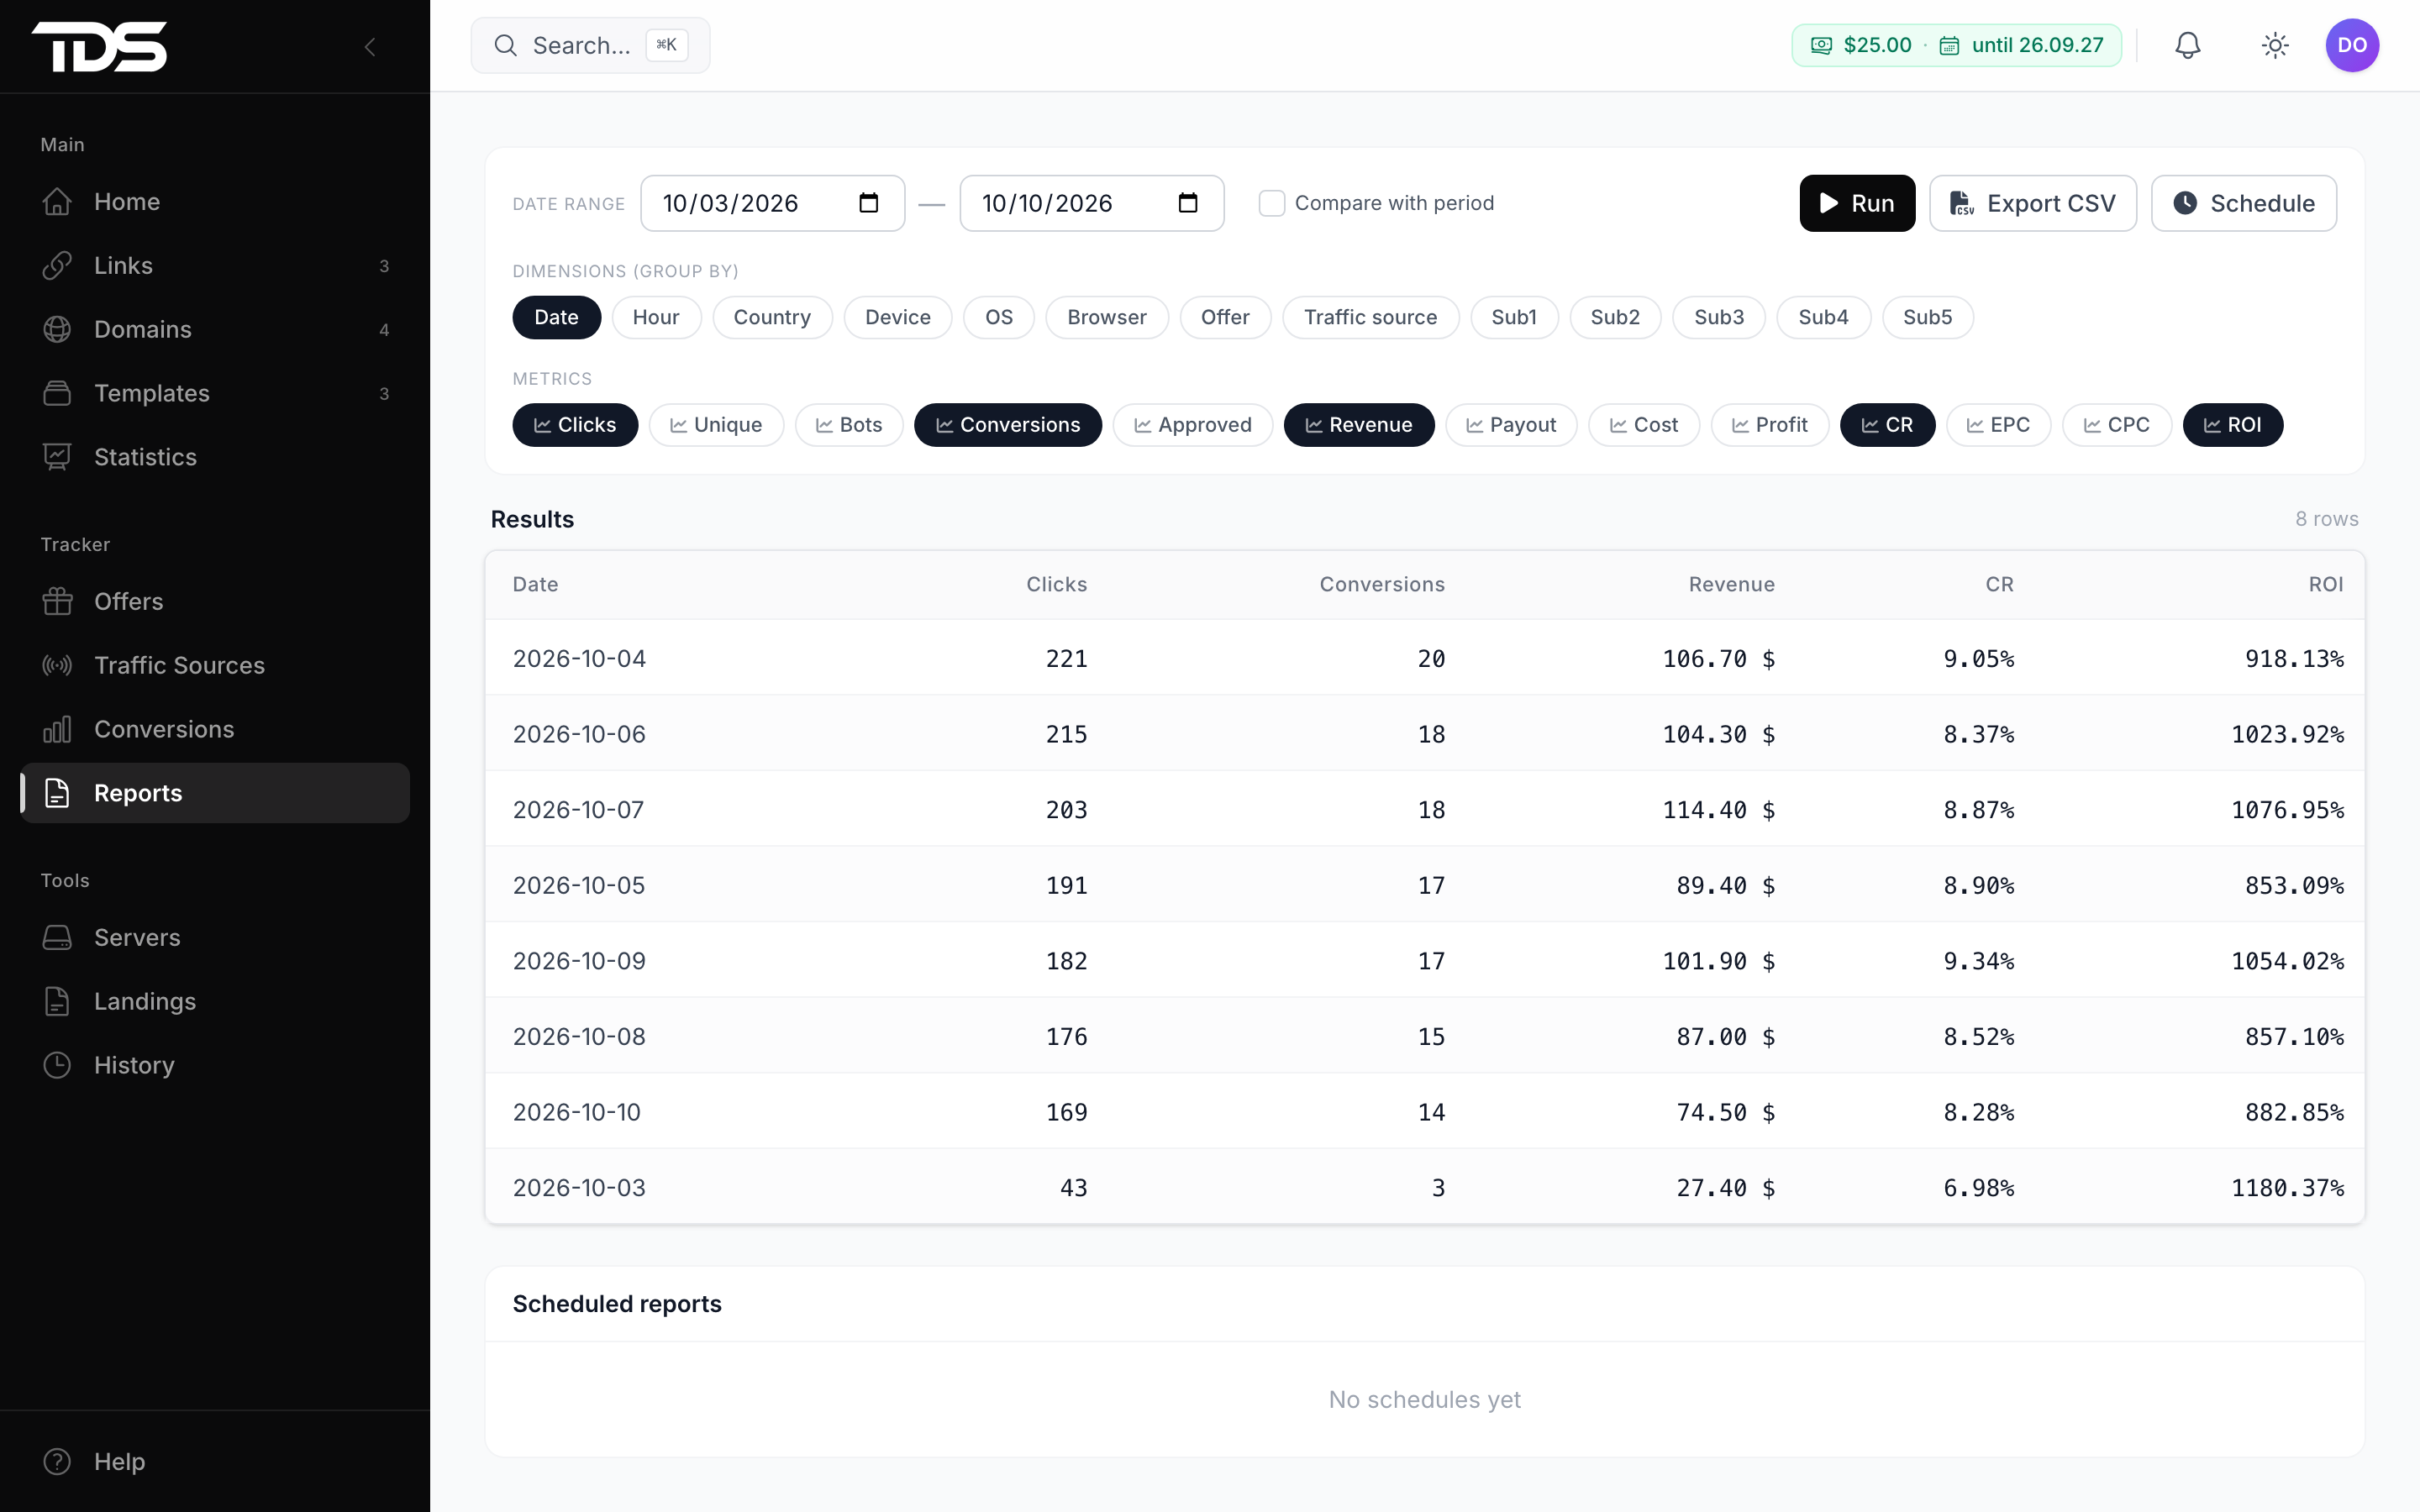Toggle light theme with sun icon
The height and width of the screenshot is (1512, 2420).
click(2275, 45)
